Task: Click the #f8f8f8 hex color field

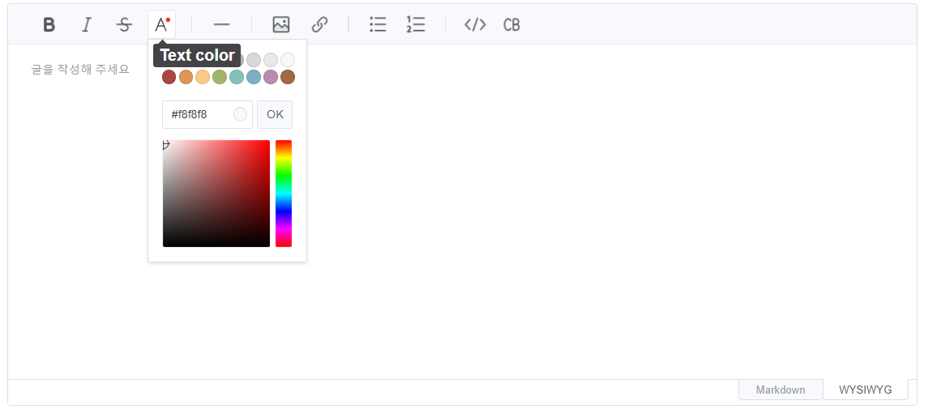Action: pos(207,114)
